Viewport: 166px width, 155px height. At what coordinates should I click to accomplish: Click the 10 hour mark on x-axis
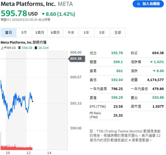[x=8, y=153]
